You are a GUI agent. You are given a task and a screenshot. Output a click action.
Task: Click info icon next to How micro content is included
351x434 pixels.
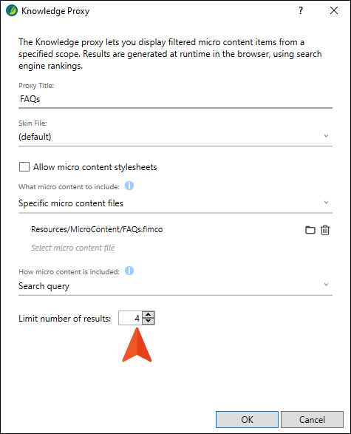point(129,271)
